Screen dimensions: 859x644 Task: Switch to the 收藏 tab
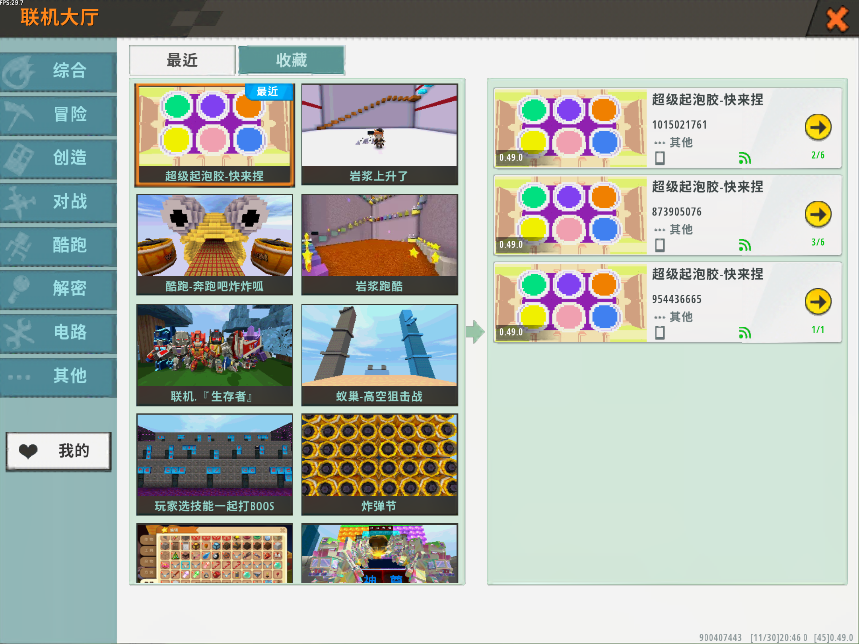(292, 60)
